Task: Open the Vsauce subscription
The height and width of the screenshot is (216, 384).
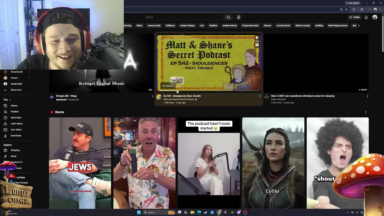Action: [14, 78]
